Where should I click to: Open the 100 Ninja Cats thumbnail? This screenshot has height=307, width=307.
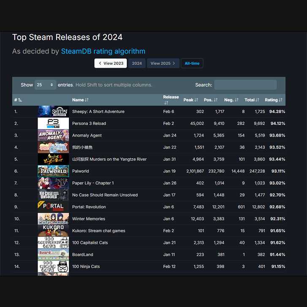tap(53, 266)
